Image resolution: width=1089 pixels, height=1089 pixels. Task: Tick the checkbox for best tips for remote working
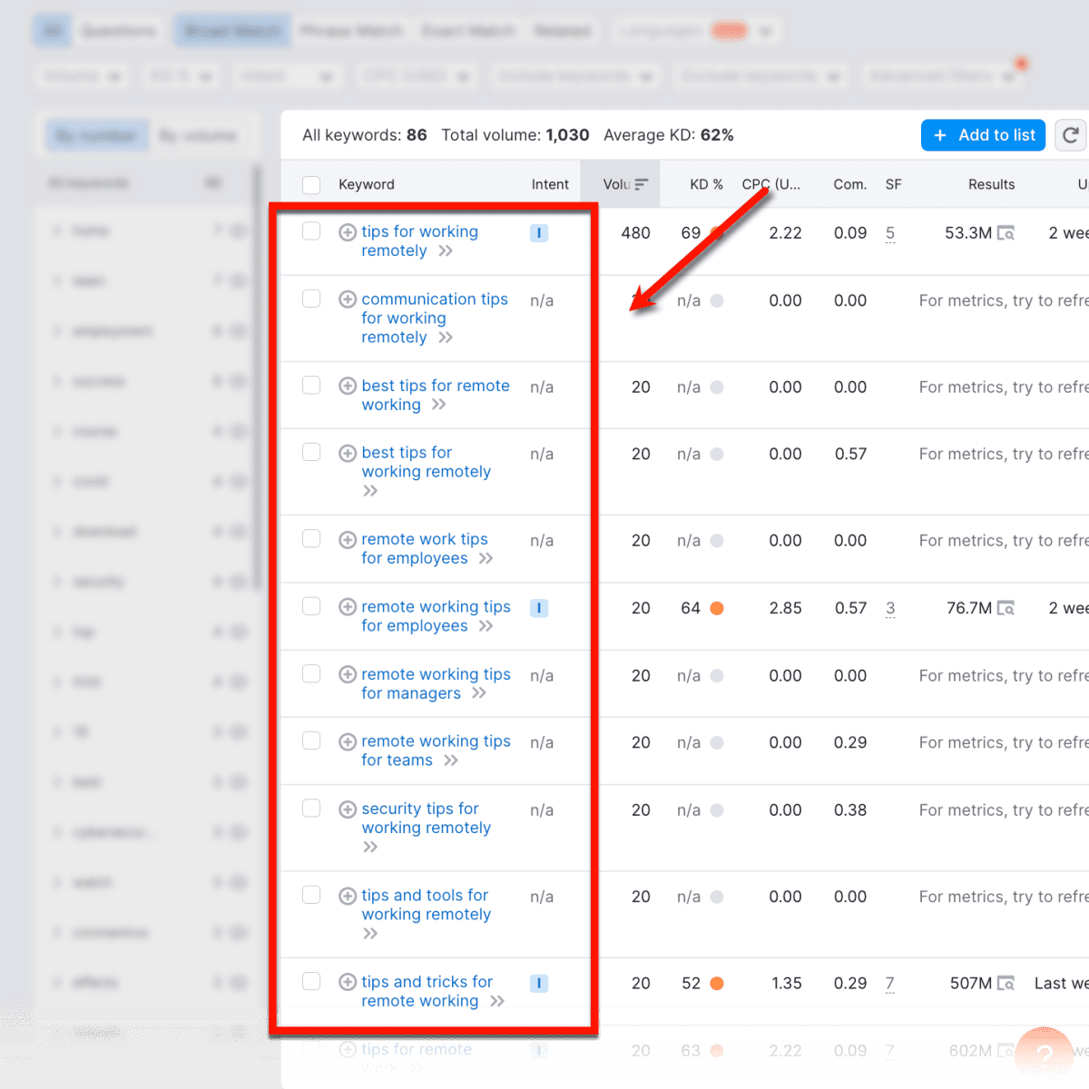coord(311,385)
